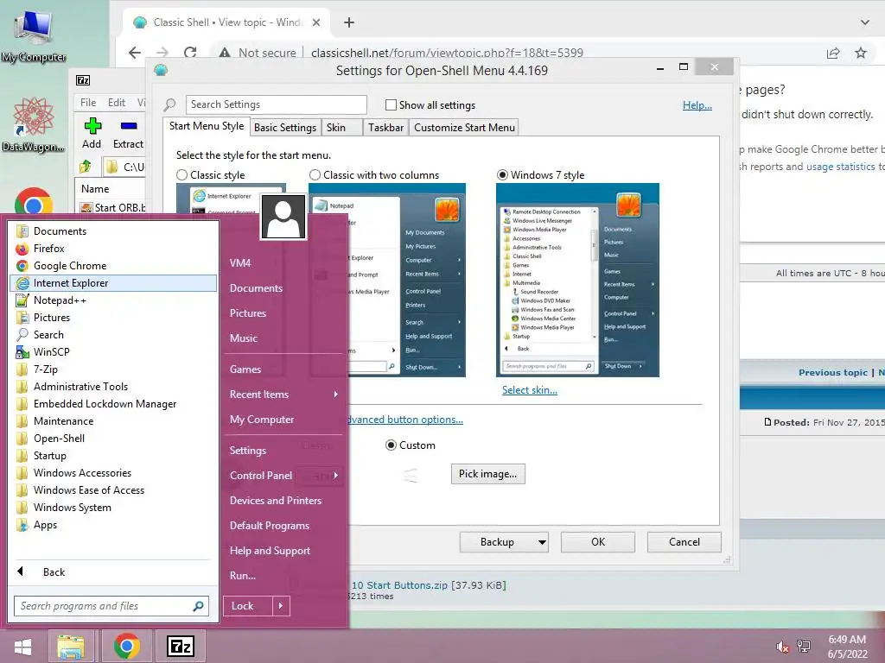This screenshot has height=663, width=885.
Task: Switch to the Basic Settings tab
Action: tap(285, 128)
